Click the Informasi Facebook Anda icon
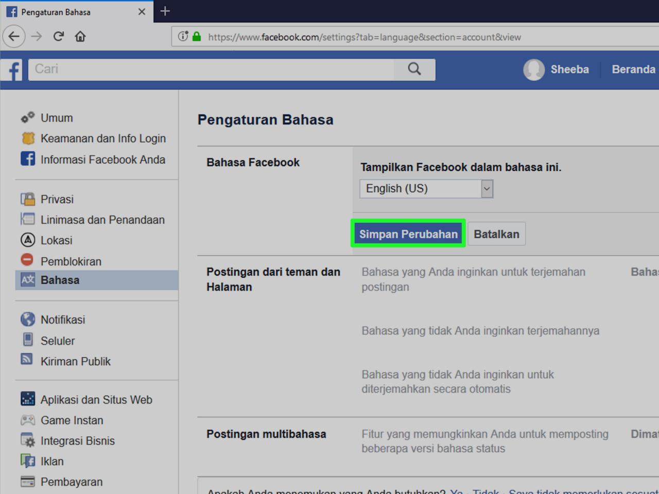The image size is (659, 494). click(x=28, y=158)
